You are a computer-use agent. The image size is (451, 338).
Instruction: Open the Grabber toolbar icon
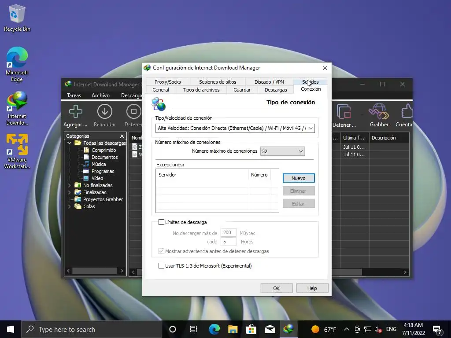[x=379, y=111]
